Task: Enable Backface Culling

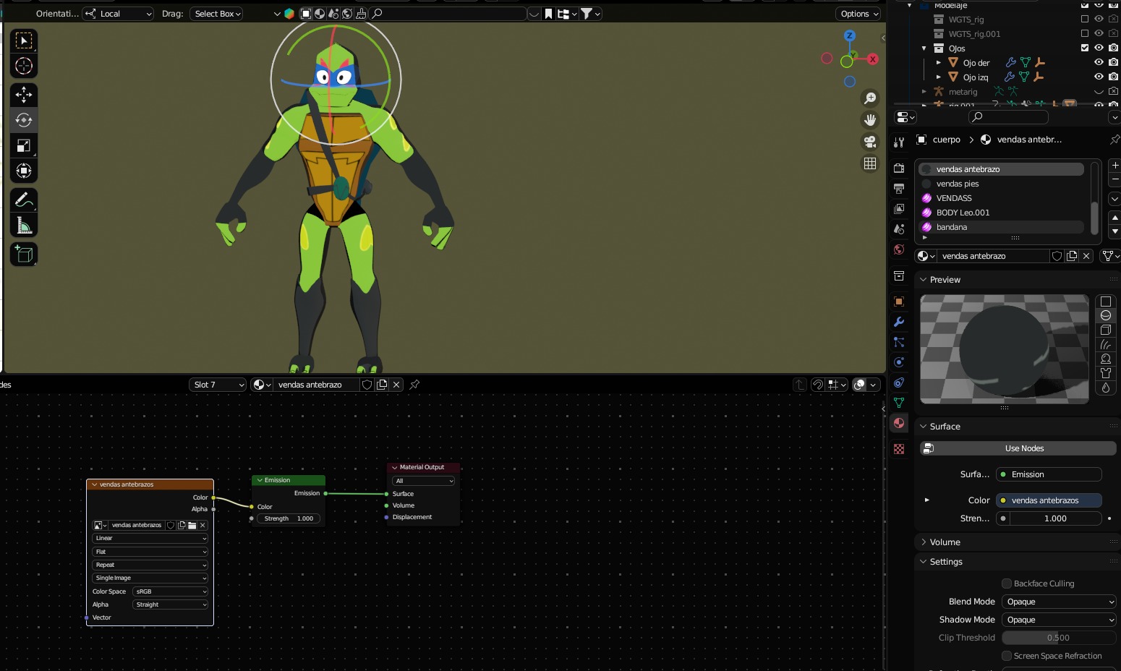Action: pyautogui.click(x=1007, y=584)
